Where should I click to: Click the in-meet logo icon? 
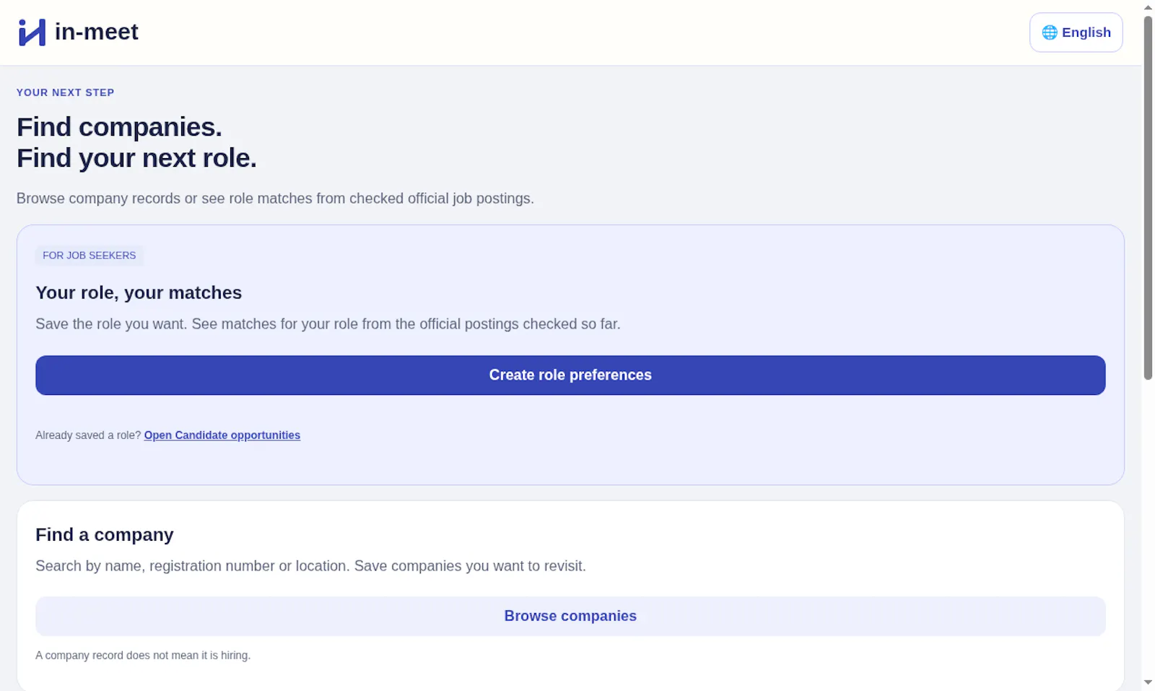[32, 32]
